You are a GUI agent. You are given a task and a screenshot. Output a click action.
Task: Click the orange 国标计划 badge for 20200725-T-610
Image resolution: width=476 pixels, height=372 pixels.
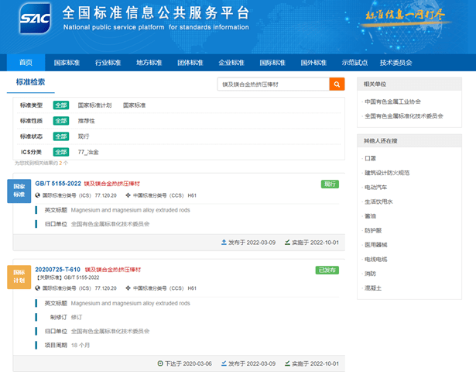19,277
